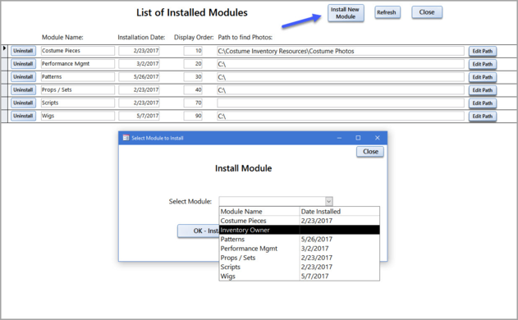Choose Inventory Owner from the dropdown list
Screen dimensions: 518x320
pyautogui.click(x=300, y=230)
